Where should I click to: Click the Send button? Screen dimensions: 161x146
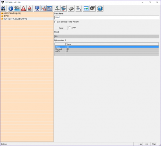click(x=61, y=28)
